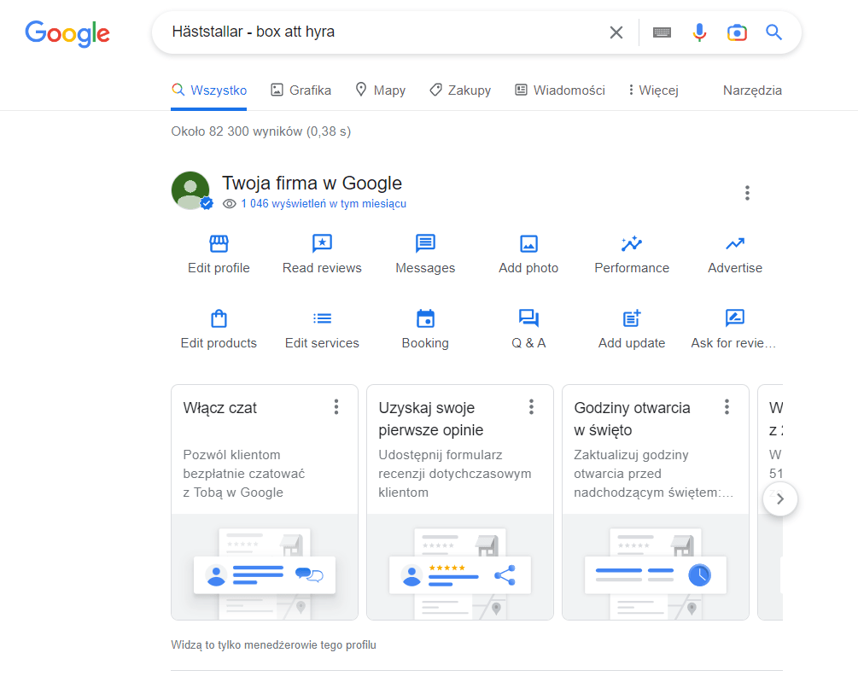
Task: Open the Booking calendar icon
Action: coord(425,318)
